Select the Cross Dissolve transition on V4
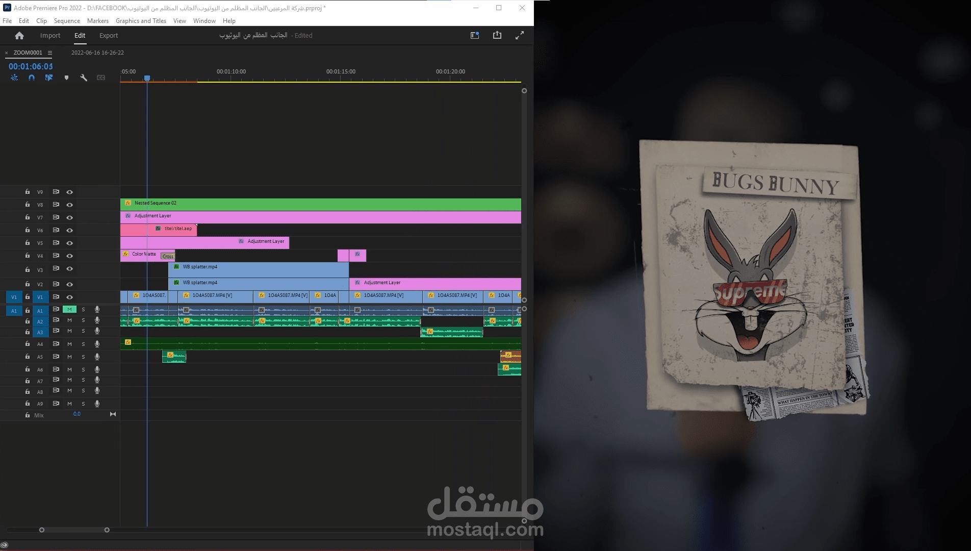The width and height of the screenshot is (971, 551). (x=168, y=256)
